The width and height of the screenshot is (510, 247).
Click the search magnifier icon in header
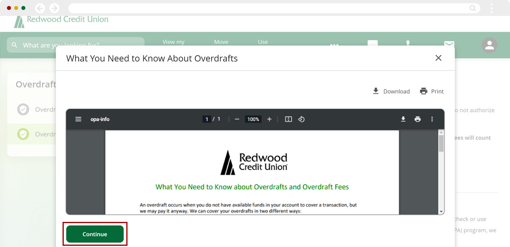(x=15, y=45)
